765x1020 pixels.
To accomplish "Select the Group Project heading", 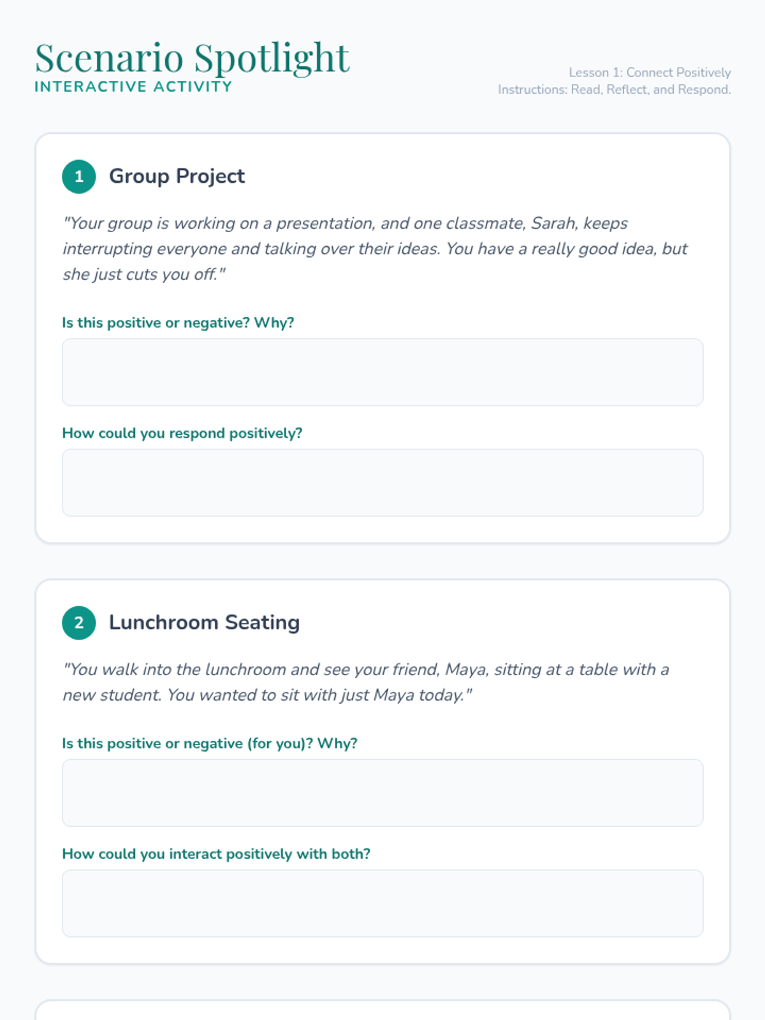I will [177, 176].
